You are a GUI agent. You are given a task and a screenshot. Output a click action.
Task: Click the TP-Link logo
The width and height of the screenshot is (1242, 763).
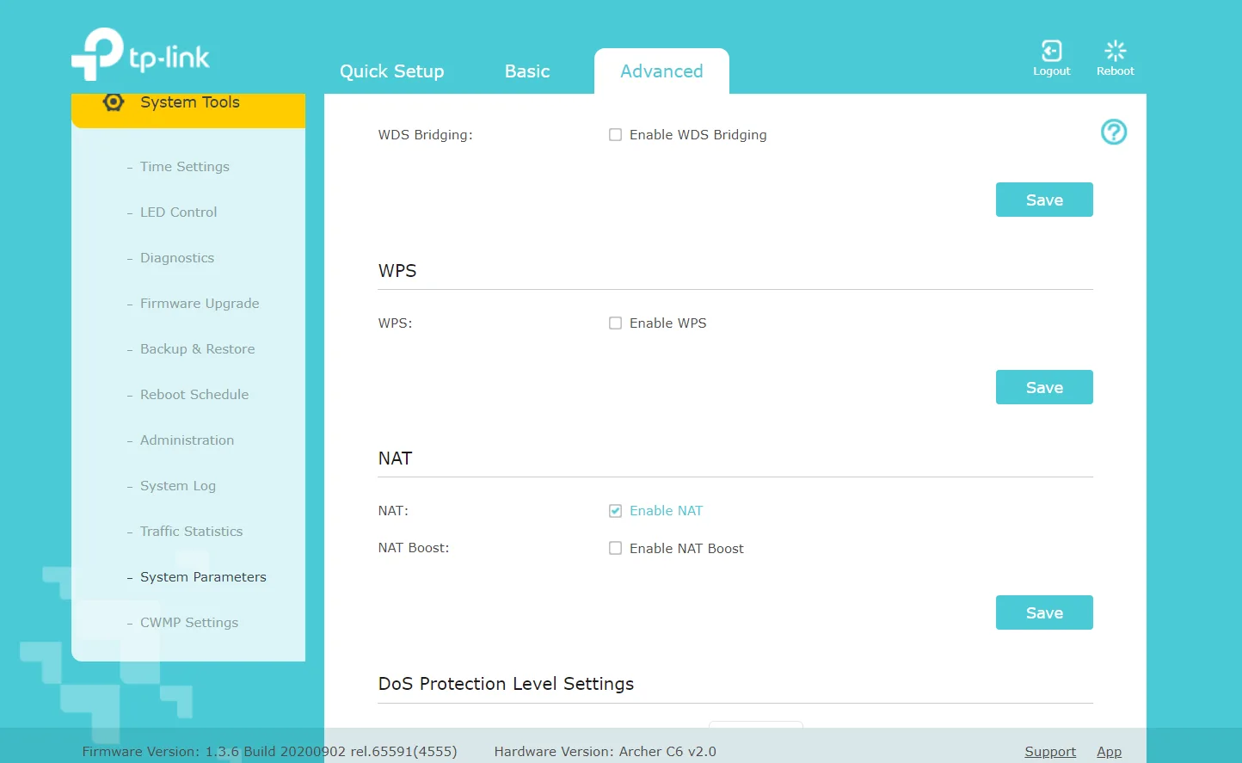point(141,55)
